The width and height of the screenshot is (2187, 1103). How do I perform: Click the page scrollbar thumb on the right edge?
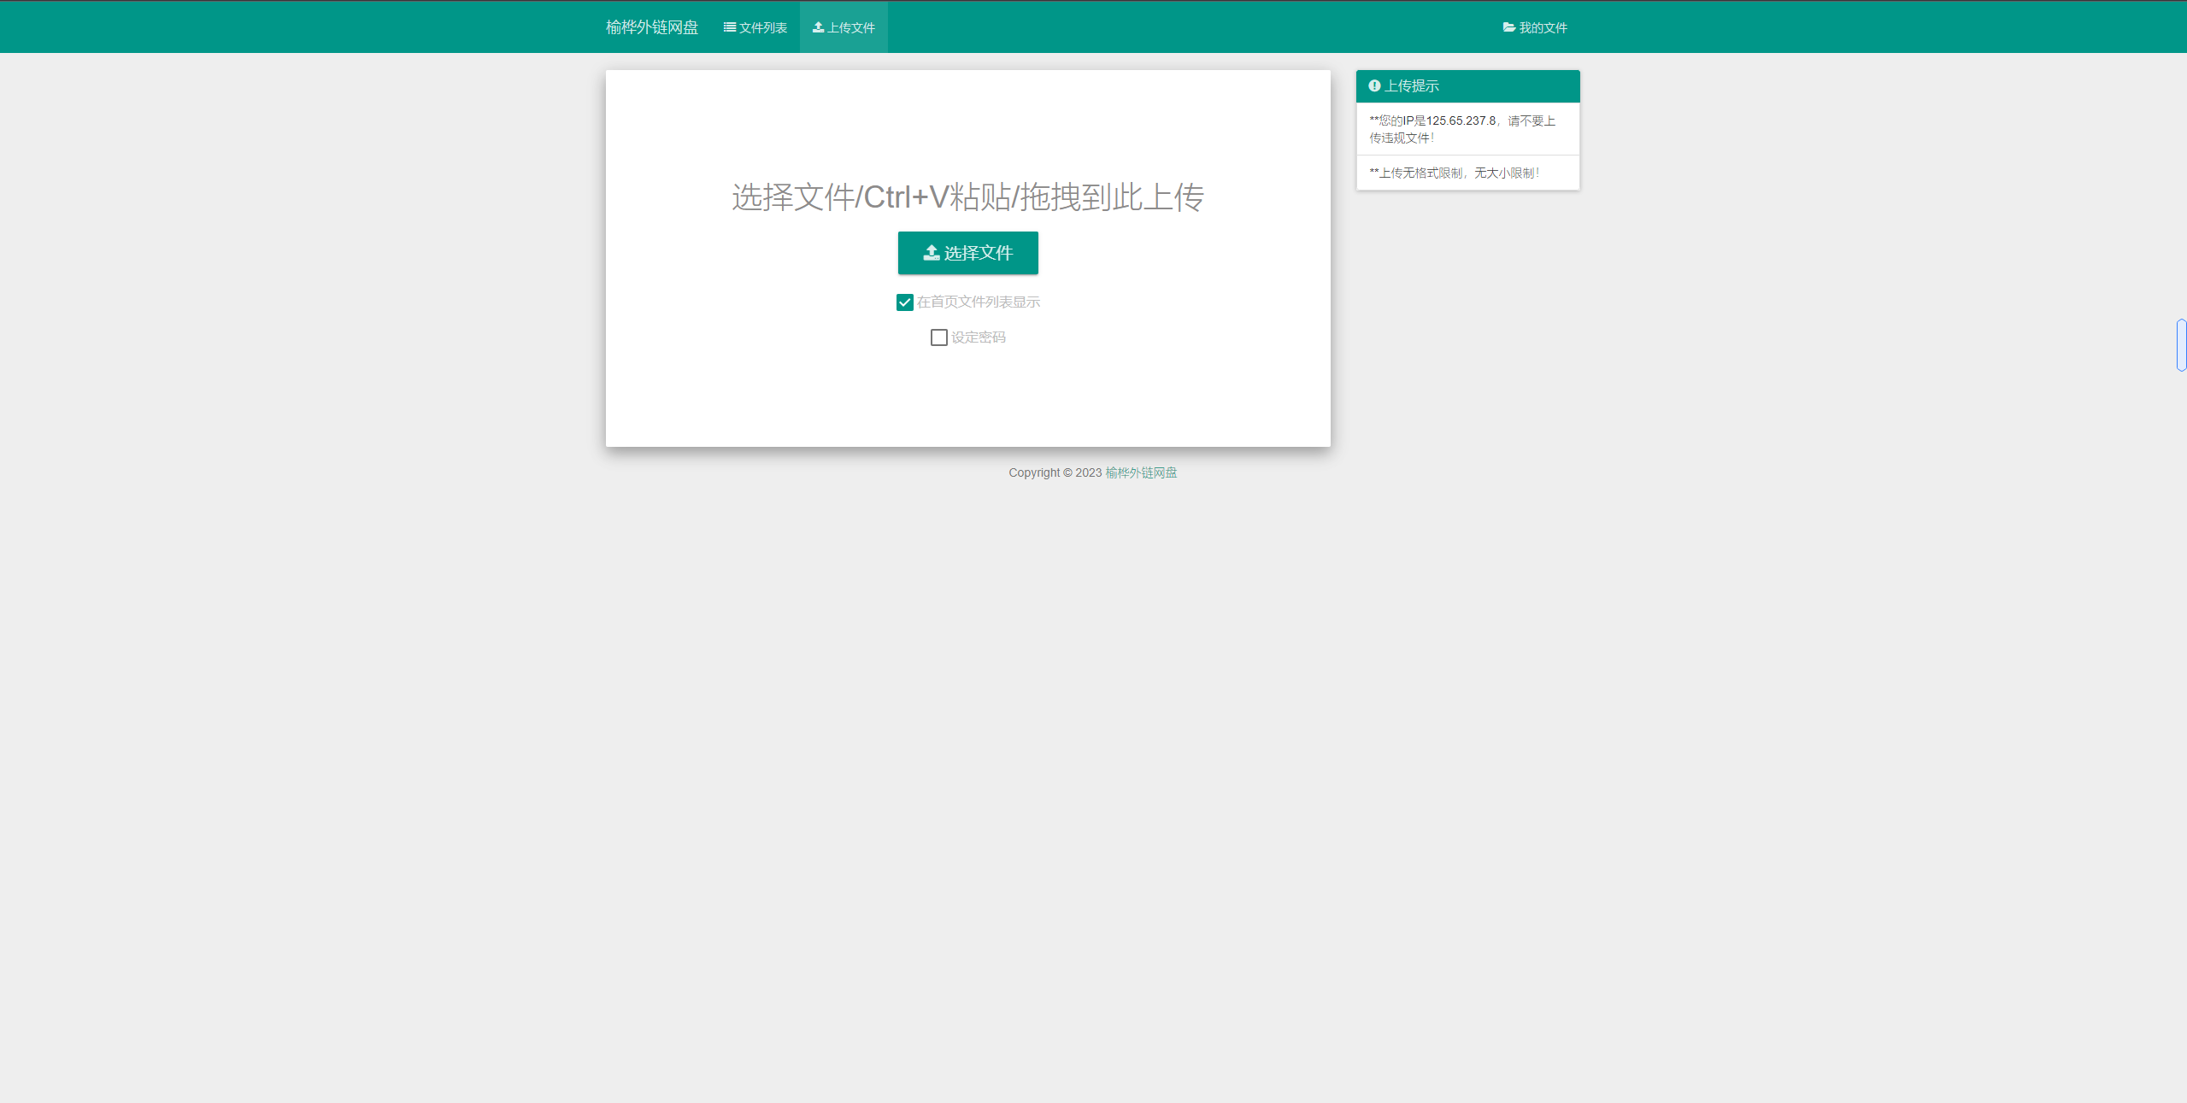pyautogui.click(x=2181, y=345)
